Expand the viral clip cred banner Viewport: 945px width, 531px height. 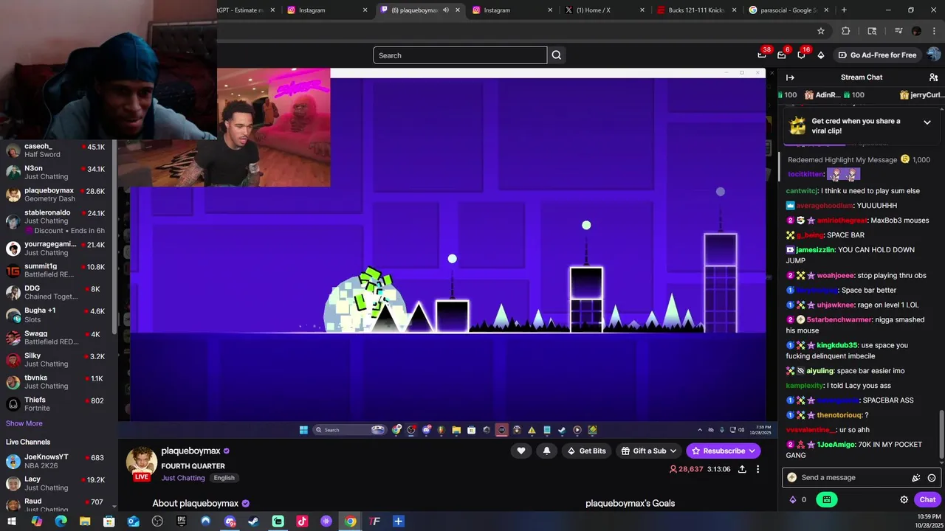click(x=927, y=122)
